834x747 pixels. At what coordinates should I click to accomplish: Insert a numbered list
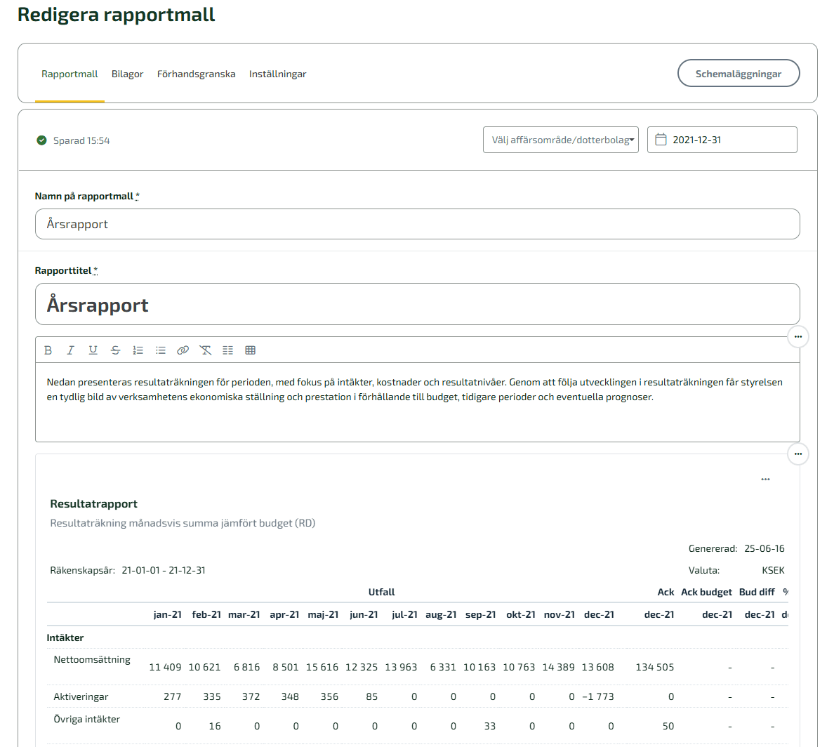[138, 350]
